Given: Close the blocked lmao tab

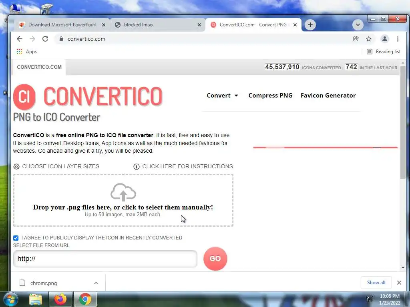Looking at the screenshot, I should click(199, 25).
